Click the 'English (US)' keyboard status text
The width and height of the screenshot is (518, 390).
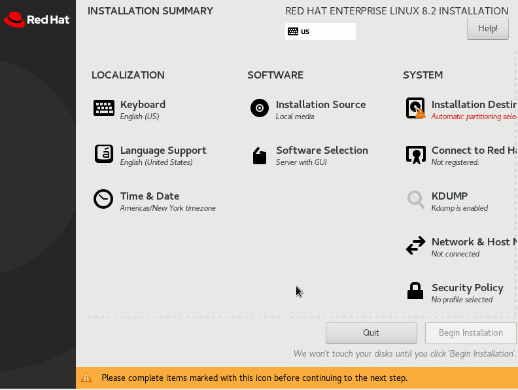click(x=140, y=116)
